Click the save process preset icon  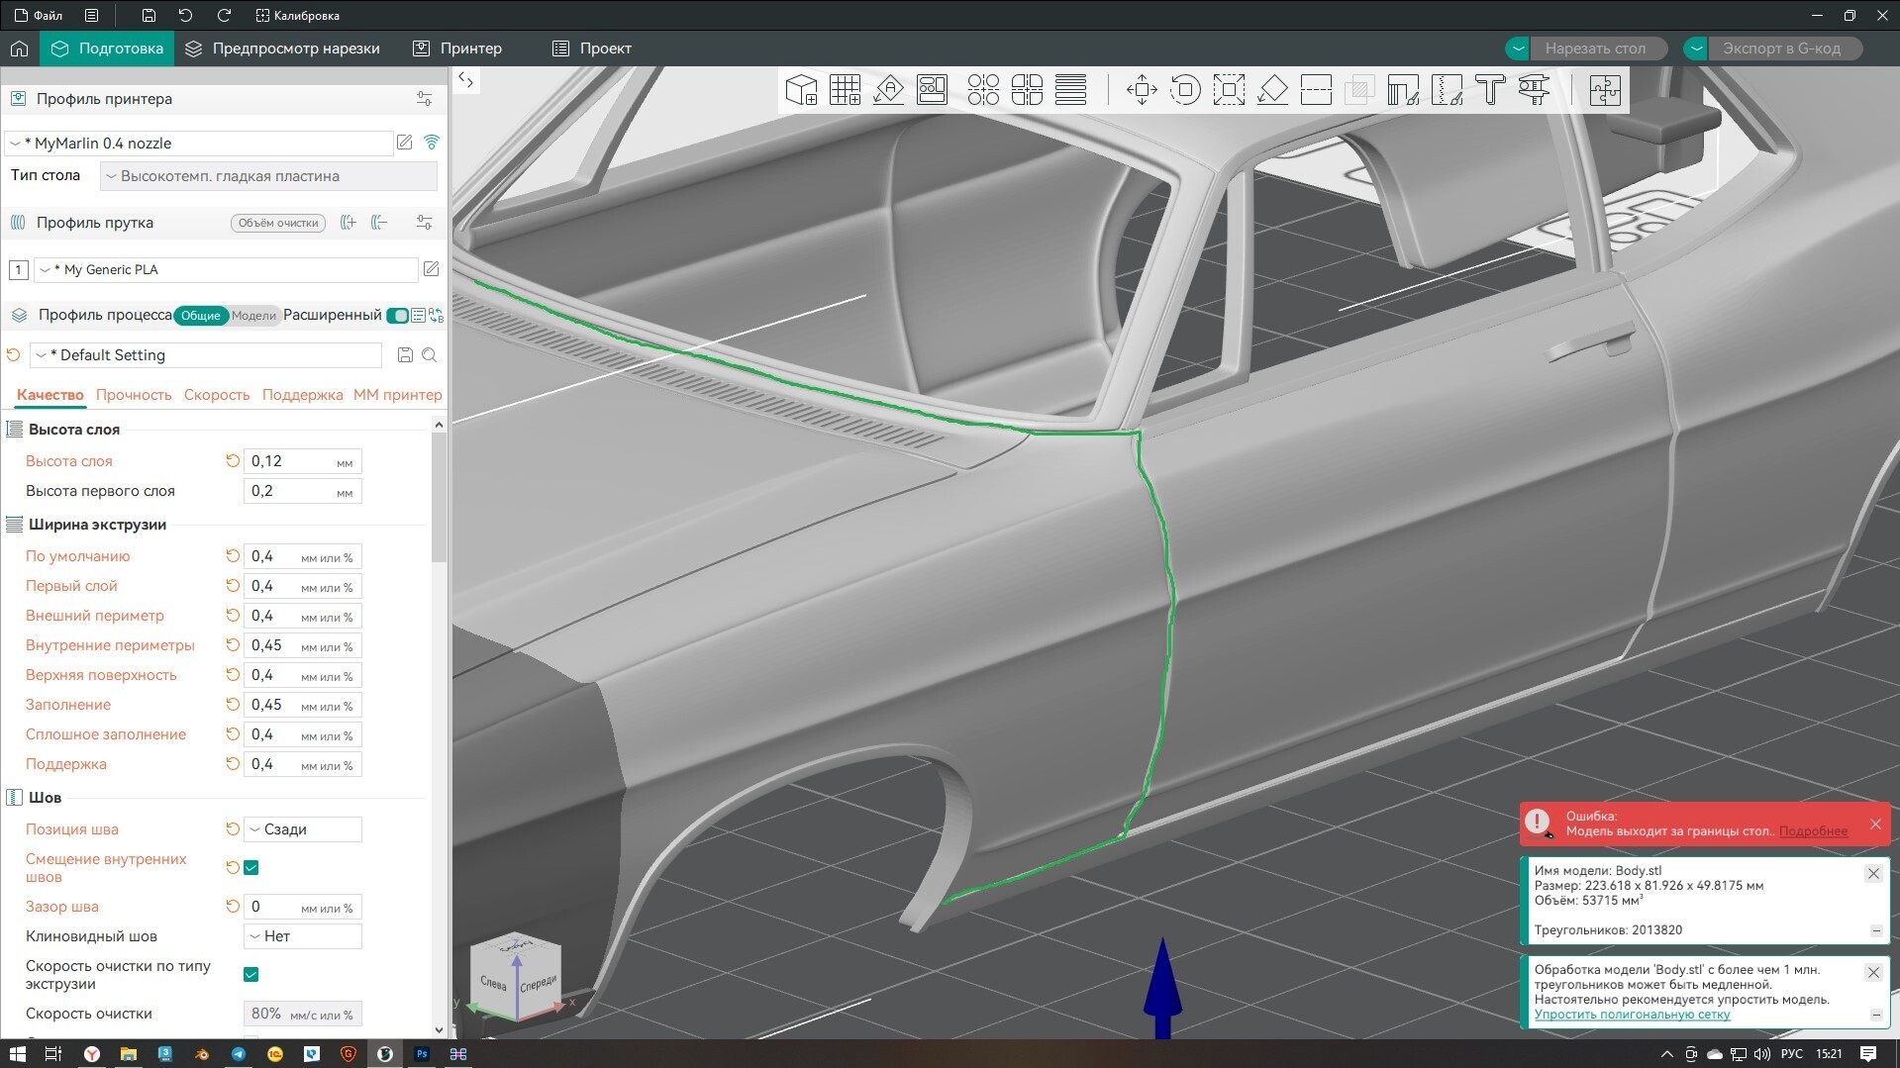point(405,355)
